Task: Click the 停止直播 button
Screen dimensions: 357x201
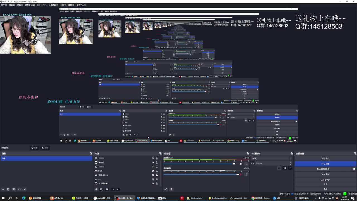Action: (325, 164)
